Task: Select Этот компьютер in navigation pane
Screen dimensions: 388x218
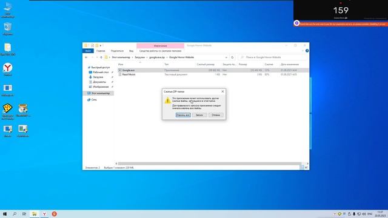Action: pyautogui.click(x=98, y=93)
